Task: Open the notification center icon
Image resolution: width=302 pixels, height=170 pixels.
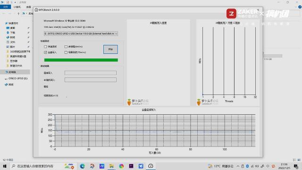Action: (296, 166)
